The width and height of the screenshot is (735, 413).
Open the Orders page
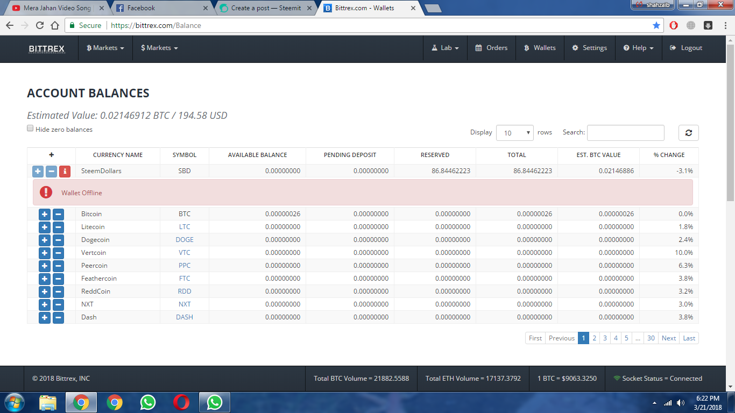(x=491, y=48)
